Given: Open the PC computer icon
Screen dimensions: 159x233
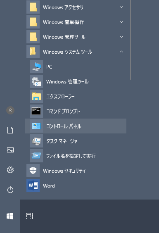Looking at the screenshot, I should pyautogui.click(x=36, y=67).
